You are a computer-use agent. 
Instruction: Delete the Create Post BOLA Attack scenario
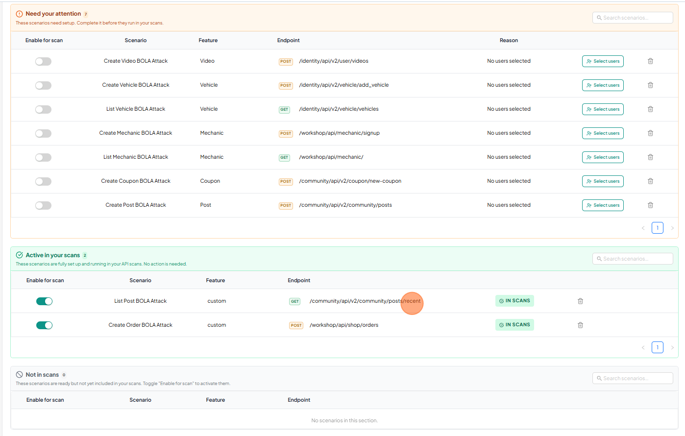coord(650,205)
